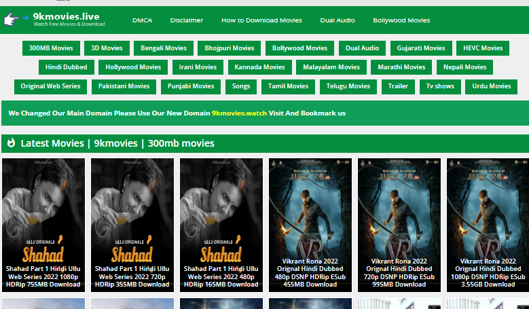The width and height of the screenshot is (529, 309).
Task: Click the flame icon beside Latest Movies
Action: [x=11, y=143]
